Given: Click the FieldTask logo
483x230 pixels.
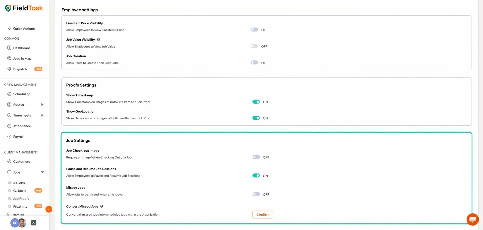Looking at the screenshot, I should pos(24,8).
